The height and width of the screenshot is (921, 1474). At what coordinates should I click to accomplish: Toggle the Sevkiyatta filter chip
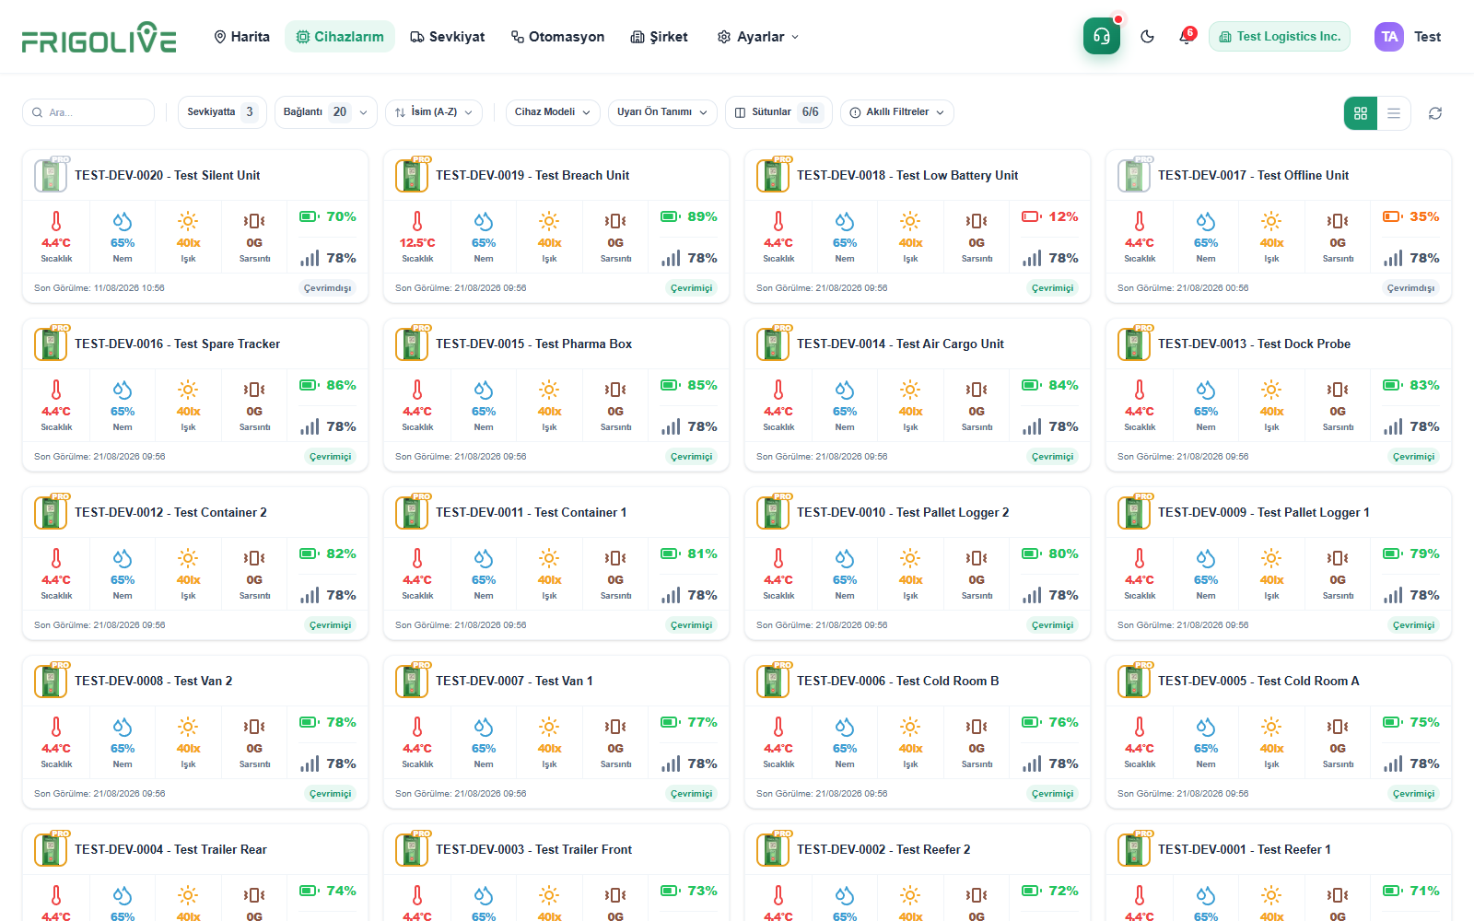(x=222, y=112)
